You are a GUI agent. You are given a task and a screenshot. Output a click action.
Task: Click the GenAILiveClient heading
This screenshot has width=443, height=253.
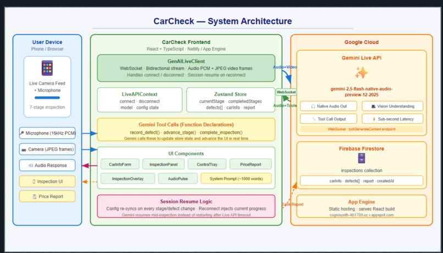pyautogui.click(x=186, y=62)
